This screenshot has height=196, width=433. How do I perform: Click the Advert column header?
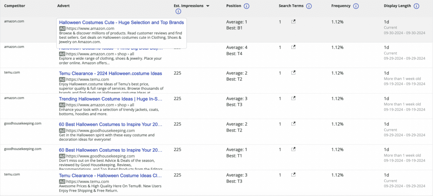[x=64, y=6]
